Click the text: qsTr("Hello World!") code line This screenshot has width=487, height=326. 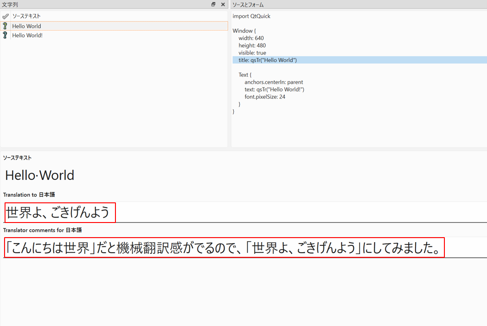274,89
